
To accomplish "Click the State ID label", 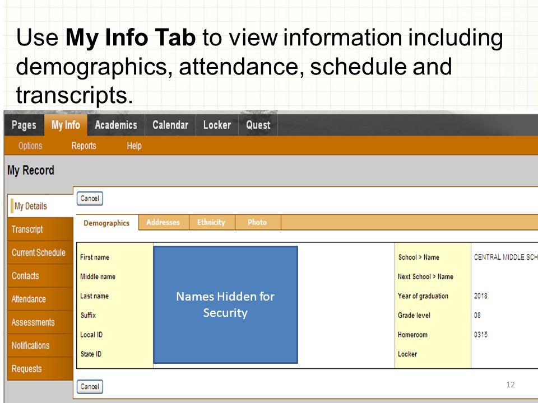I will point(91,354).
